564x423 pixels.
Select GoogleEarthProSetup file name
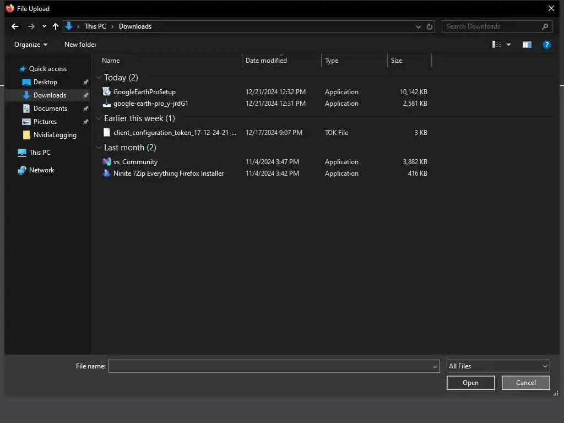145,92
